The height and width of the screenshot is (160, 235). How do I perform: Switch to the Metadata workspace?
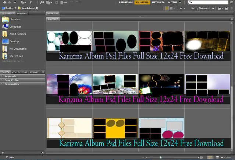pyautogui.click(x=158, y=3)
